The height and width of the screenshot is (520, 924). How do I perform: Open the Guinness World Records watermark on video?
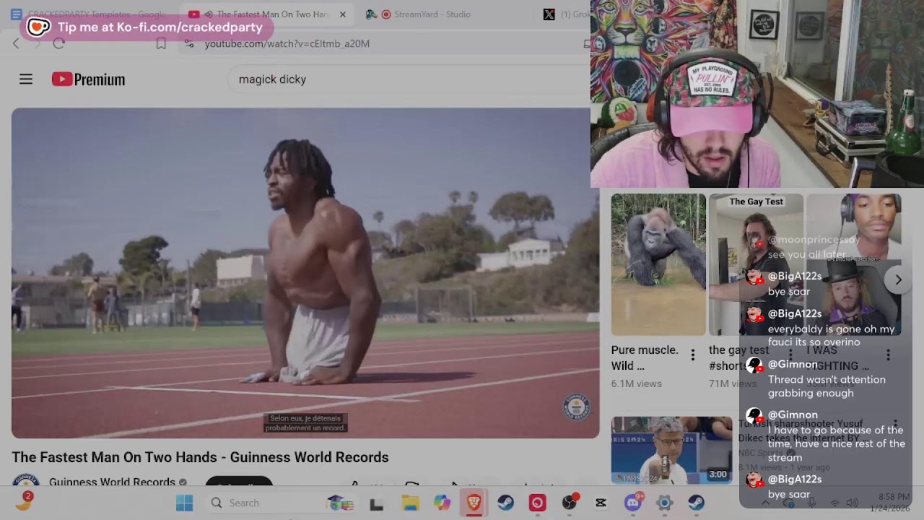(577, 407)
